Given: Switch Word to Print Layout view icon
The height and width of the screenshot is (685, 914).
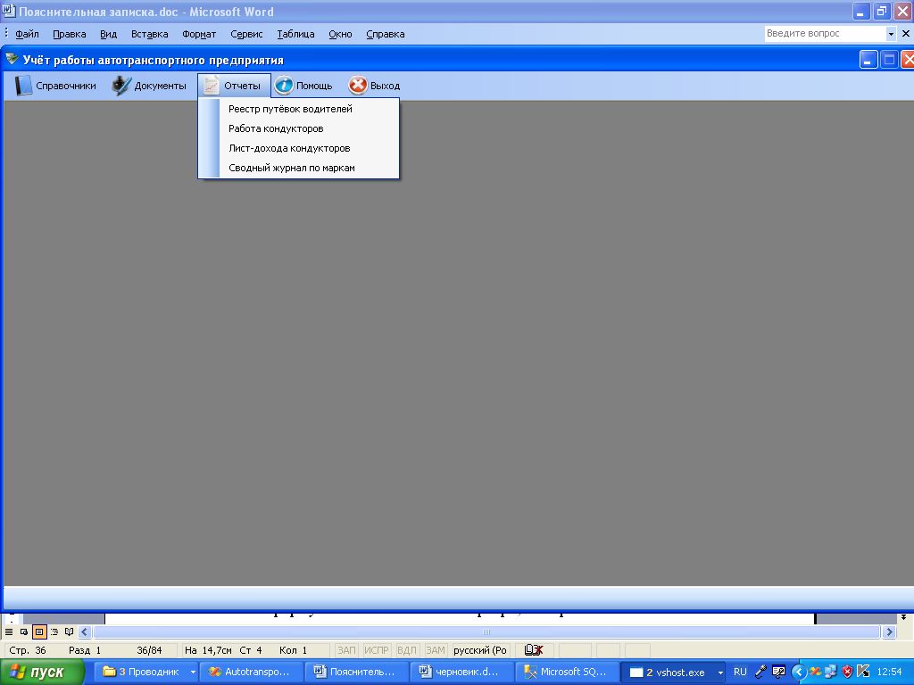Looking at the screenshot, I should tap(39, 631).
